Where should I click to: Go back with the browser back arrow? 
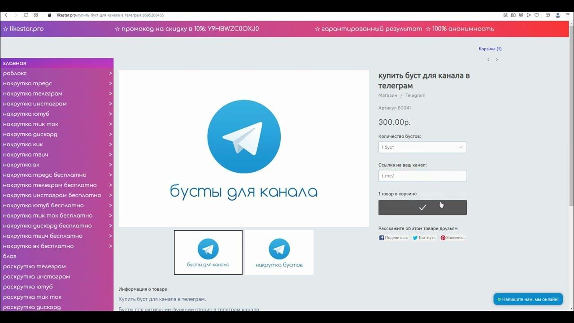tap(6, 15)
